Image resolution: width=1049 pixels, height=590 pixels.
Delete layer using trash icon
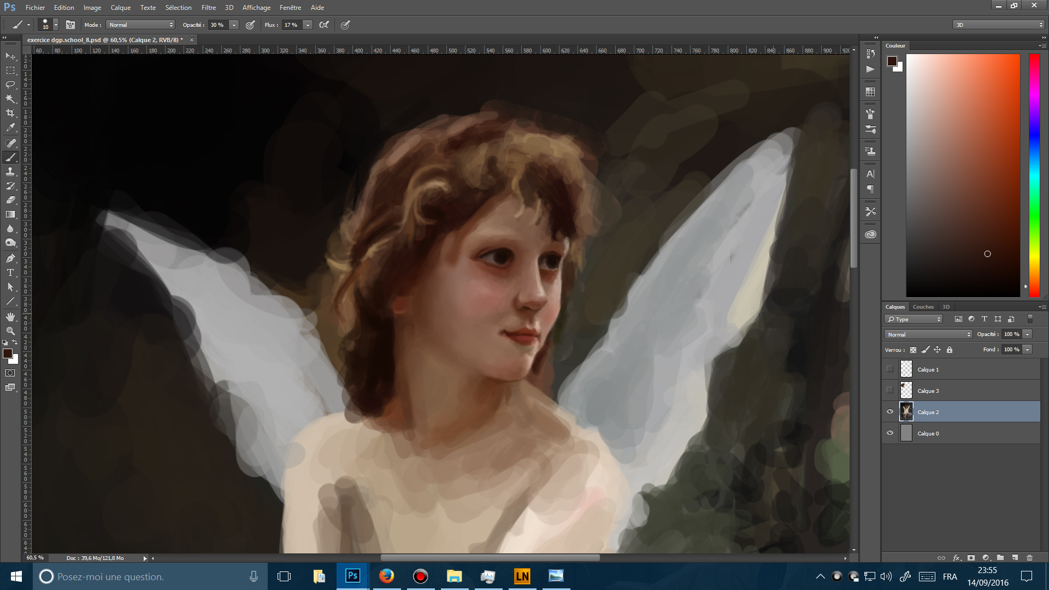[x=1029, y=558]
